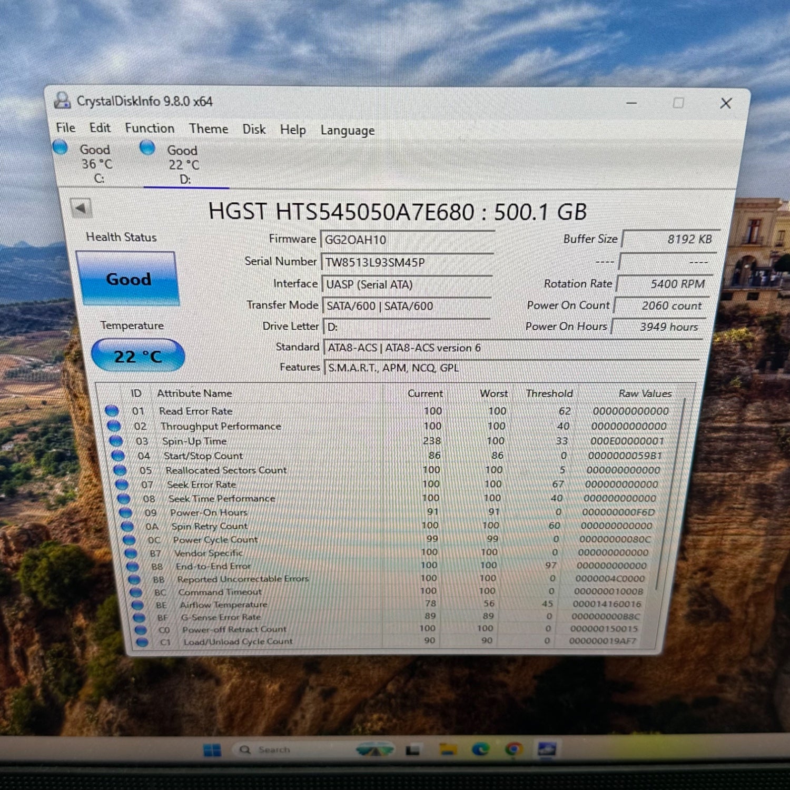Click status orb for Power-off Retract Count
Viewport: 790px width, 790px height.
pos(141,629)
